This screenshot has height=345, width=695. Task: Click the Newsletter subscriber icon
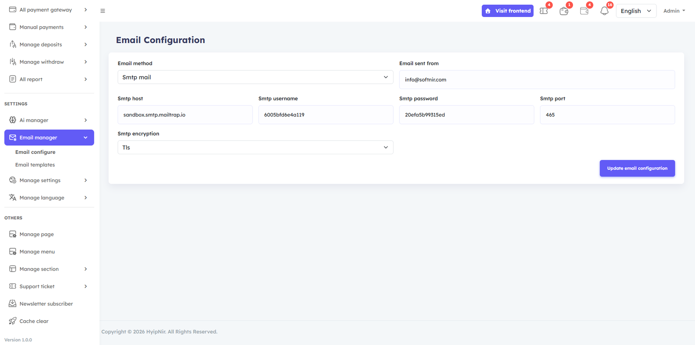[13, 304]
